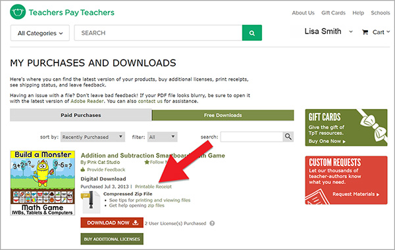Image resolution: width=395 pixels, height=250 pixels.
Task: Click the Teachers Pay Teachers logo icon
Action: 18,12
